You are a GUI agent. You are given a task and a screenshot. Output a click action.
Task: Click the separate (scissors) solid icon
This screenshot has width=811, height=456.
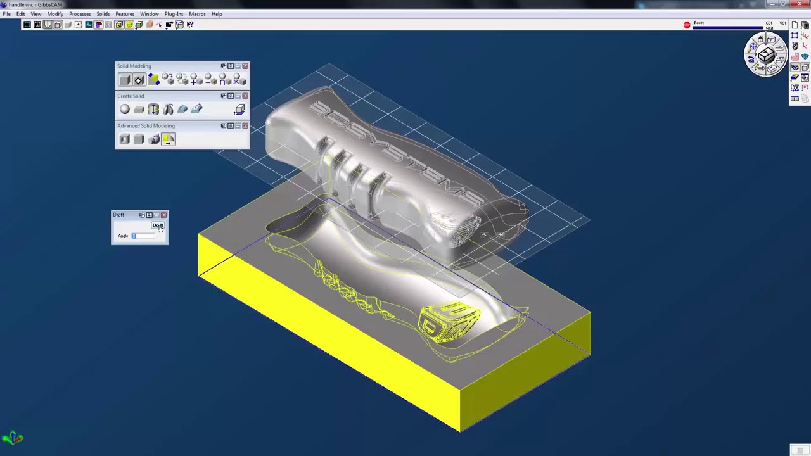(239, 79)
